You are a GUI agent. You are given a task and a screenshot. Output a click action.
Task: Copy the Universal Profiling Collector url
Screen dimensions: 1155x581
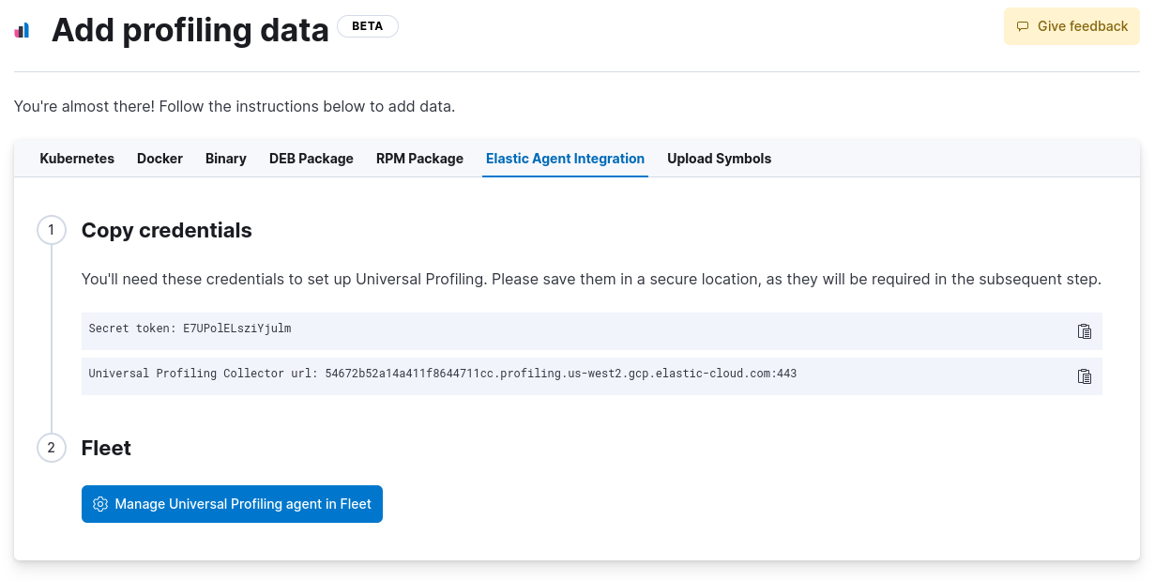point(1085,376)
